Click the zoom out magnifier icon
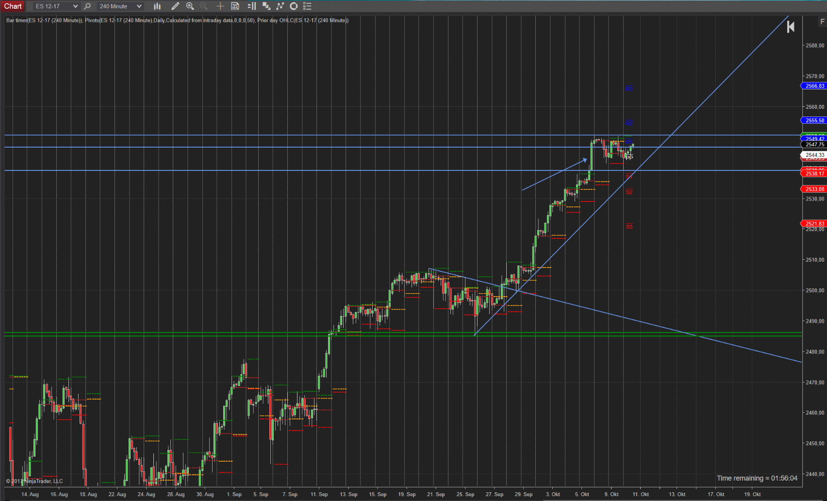 [203, 6]
